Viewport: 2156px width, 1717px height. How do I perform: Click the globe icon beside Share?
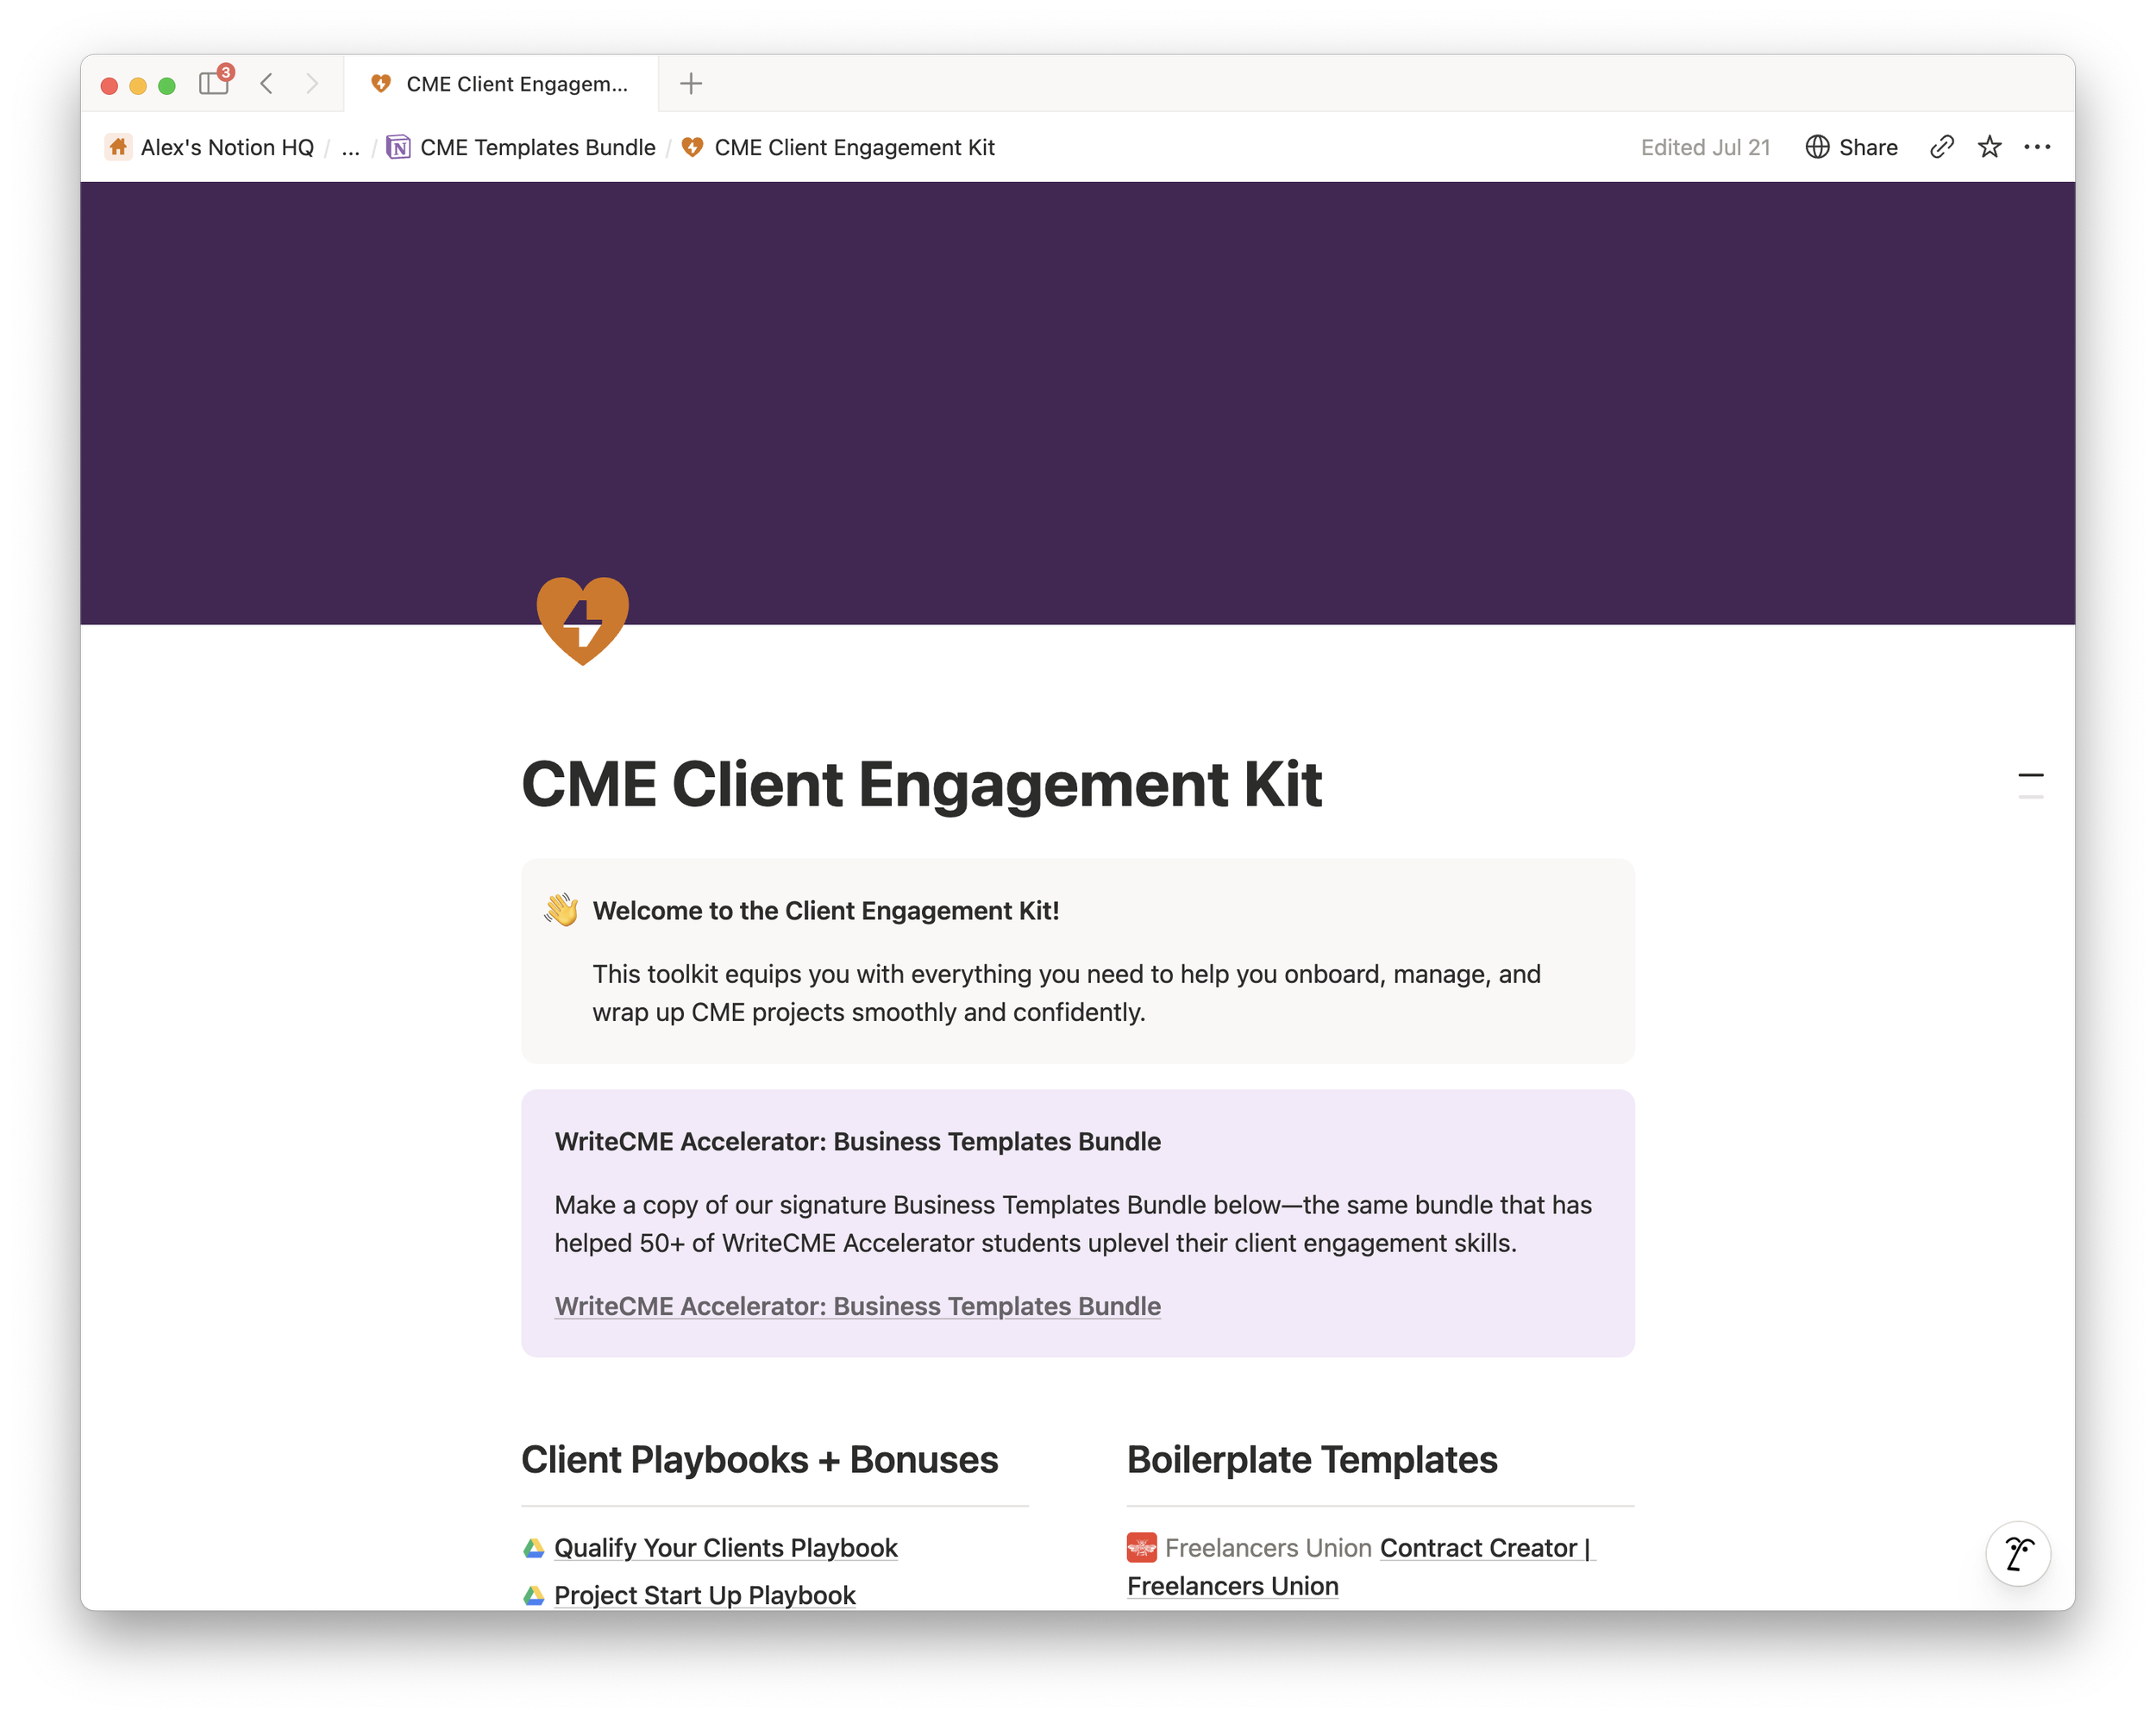coord(1817,148)
